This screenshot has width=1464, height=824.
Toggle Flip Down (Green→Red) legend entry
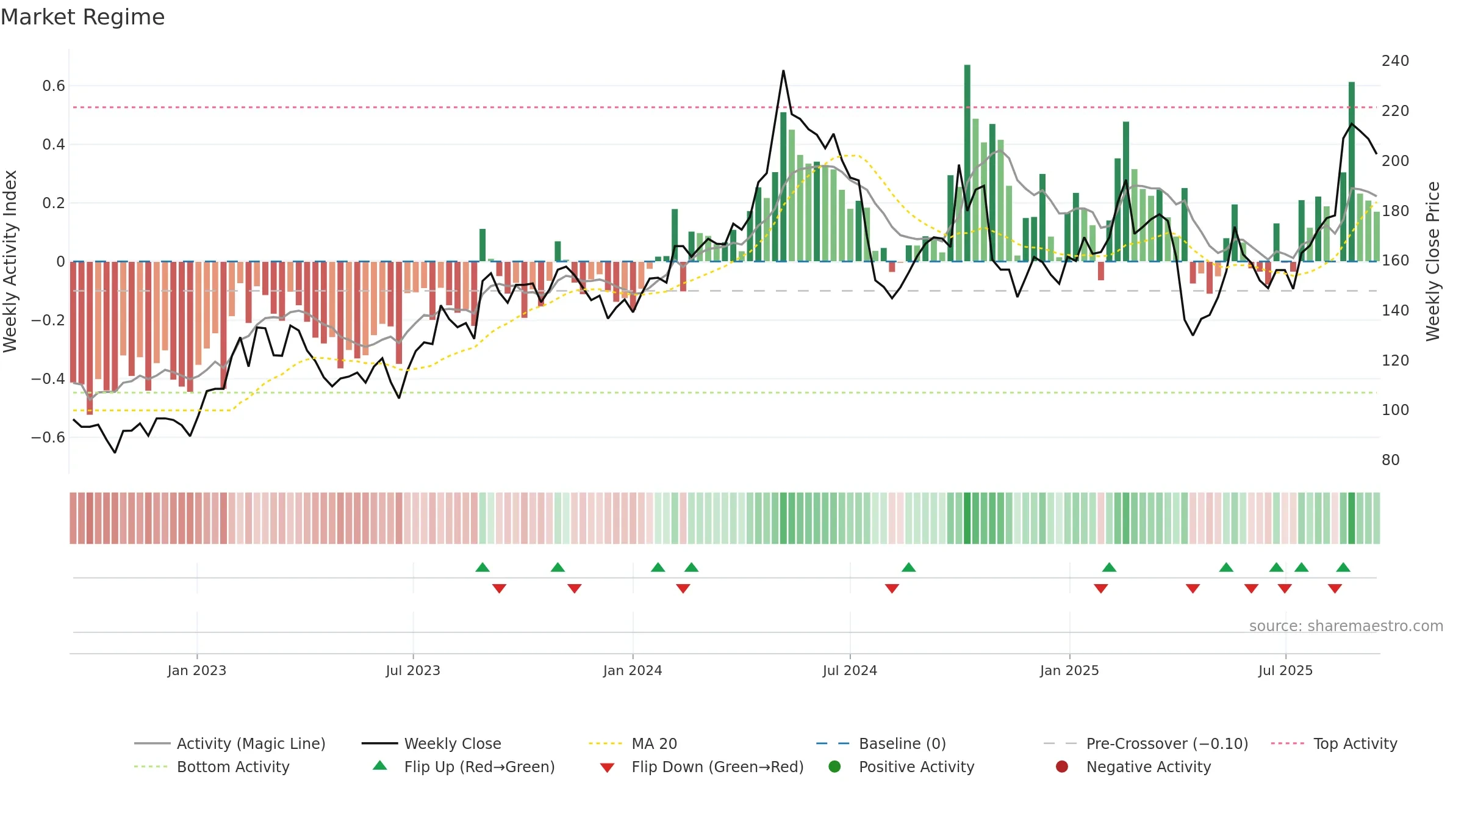pyautogui.click(x=701, y=767)
